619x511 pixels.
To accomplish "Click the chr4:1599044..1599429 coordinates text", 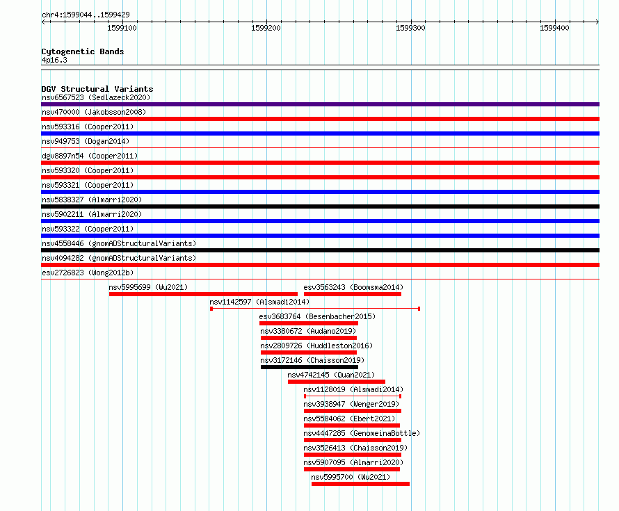I will [86, 15].
